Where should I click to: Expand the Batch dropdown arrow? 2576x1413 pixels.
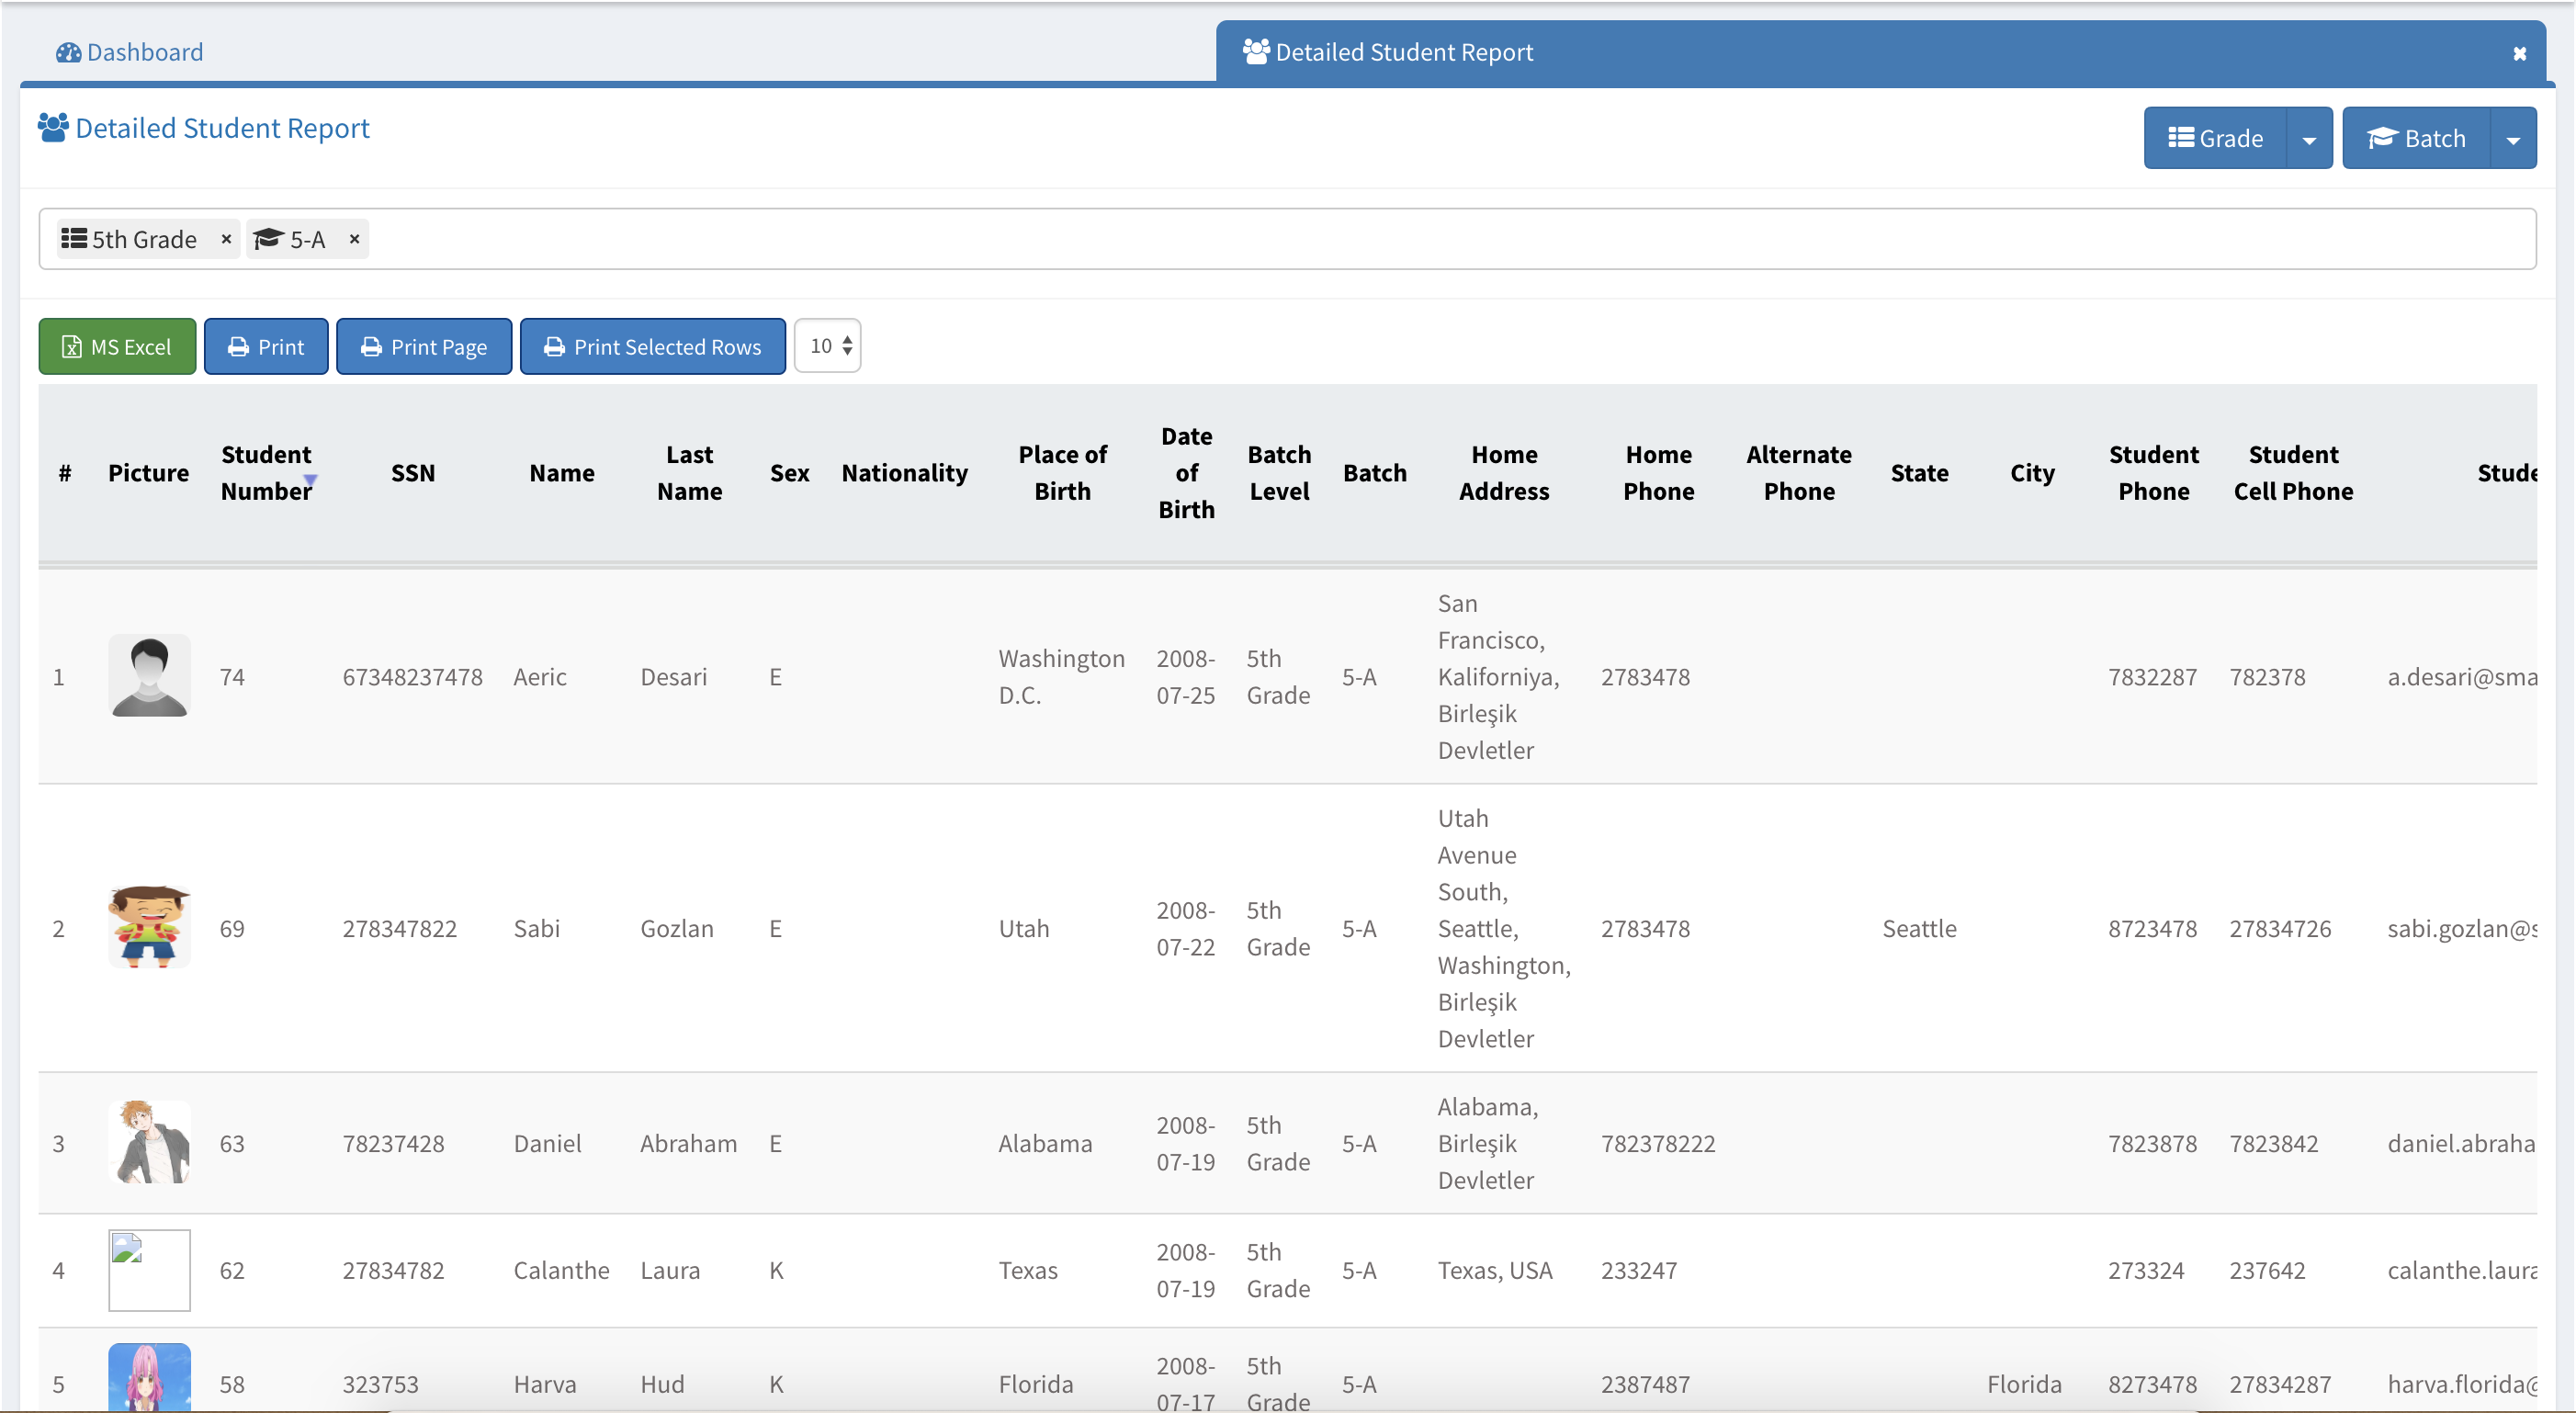pyautogui.click(x=2513, y=139)
